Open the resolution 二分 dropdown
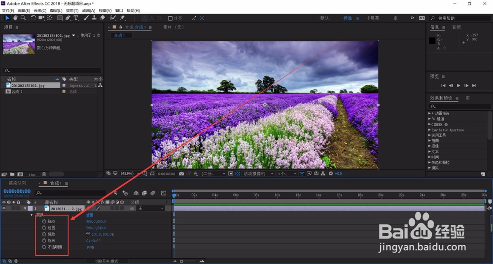The image size is (493, 264). (213, 173)
